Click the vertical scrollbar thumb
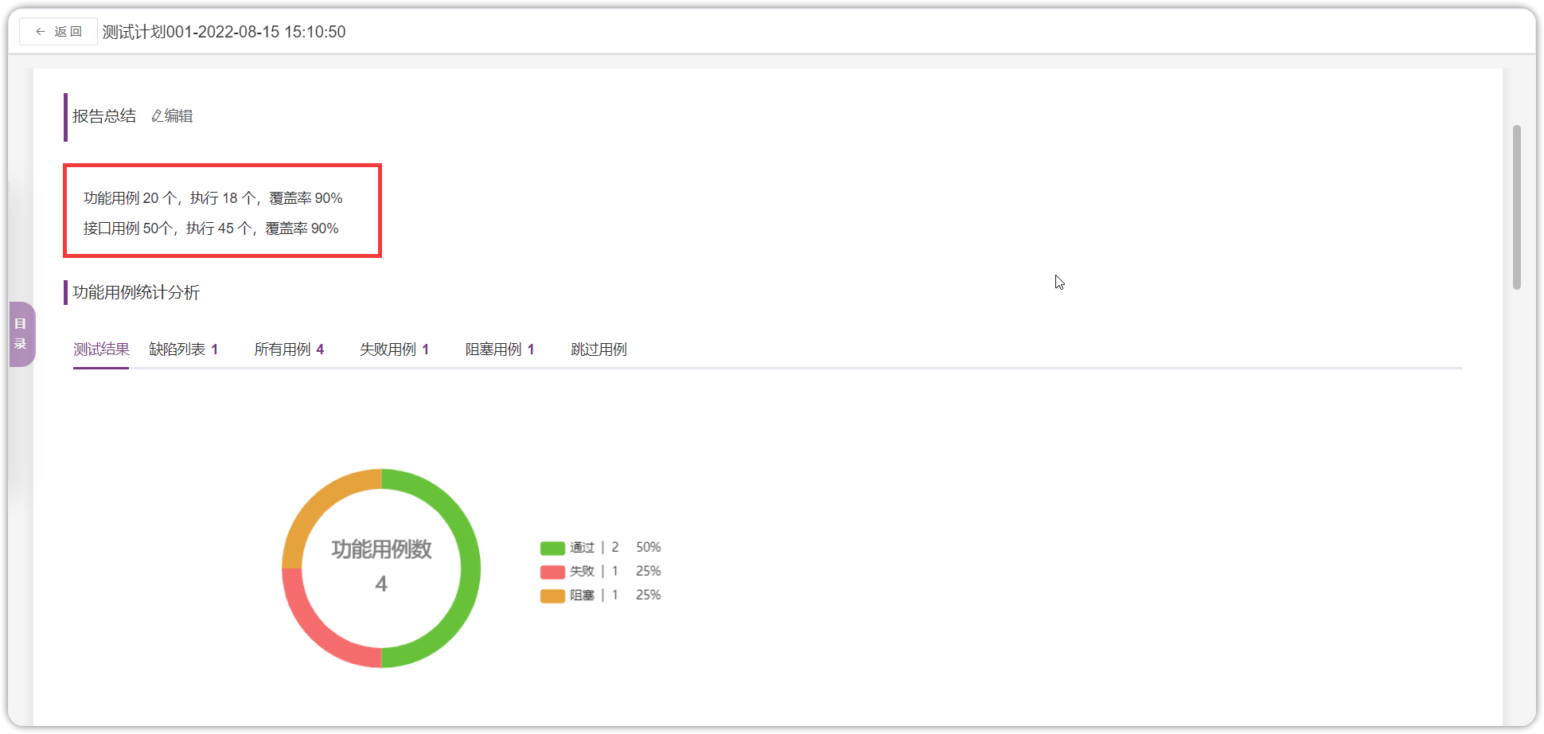 tap(1517, 207)
